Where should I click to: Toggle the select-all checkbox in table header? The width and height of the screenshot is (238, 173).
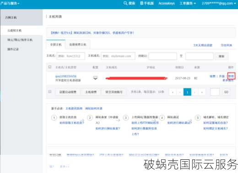49,67
